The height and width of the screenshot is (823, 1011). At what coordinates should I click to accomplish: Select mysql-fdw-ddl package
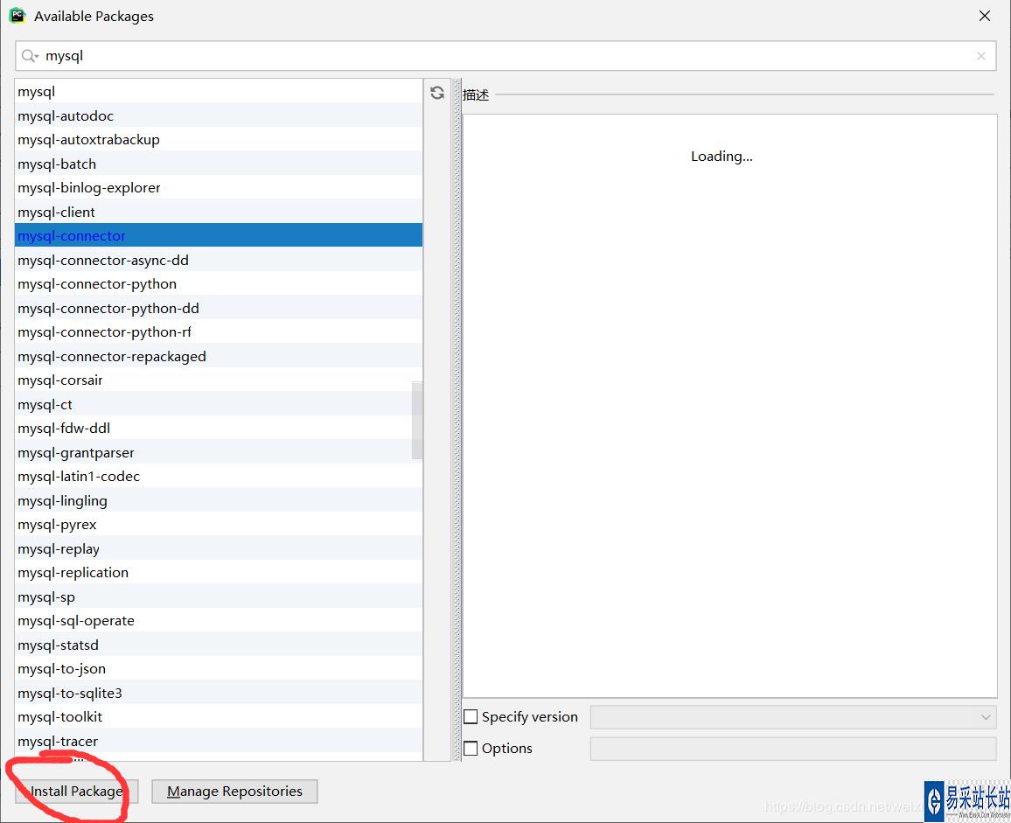tap(219, 429)
